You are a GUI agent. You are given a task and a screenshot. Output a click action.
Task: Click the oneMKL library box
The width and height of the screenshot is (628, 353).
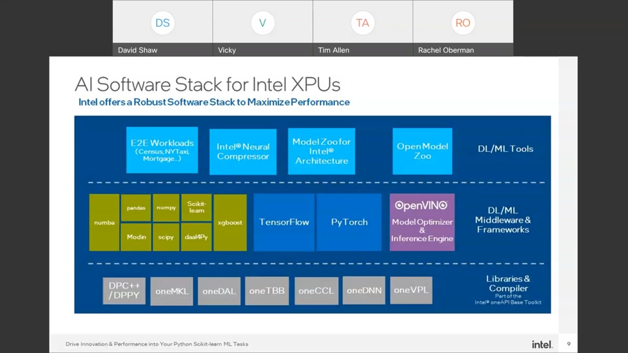(x=172, y=291)
